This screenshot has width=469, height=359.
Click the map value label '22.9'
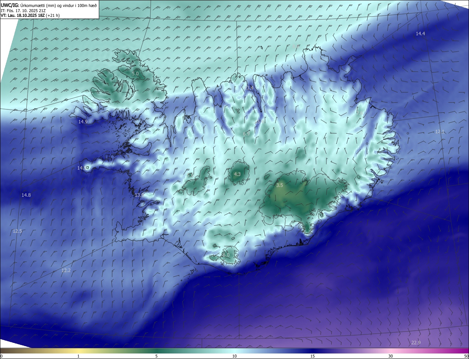click(x=416, y=343)
